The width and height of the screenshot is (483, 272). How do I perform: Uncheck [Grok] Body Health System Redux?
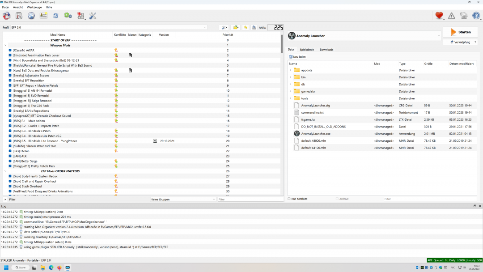[x=10, y=176]
